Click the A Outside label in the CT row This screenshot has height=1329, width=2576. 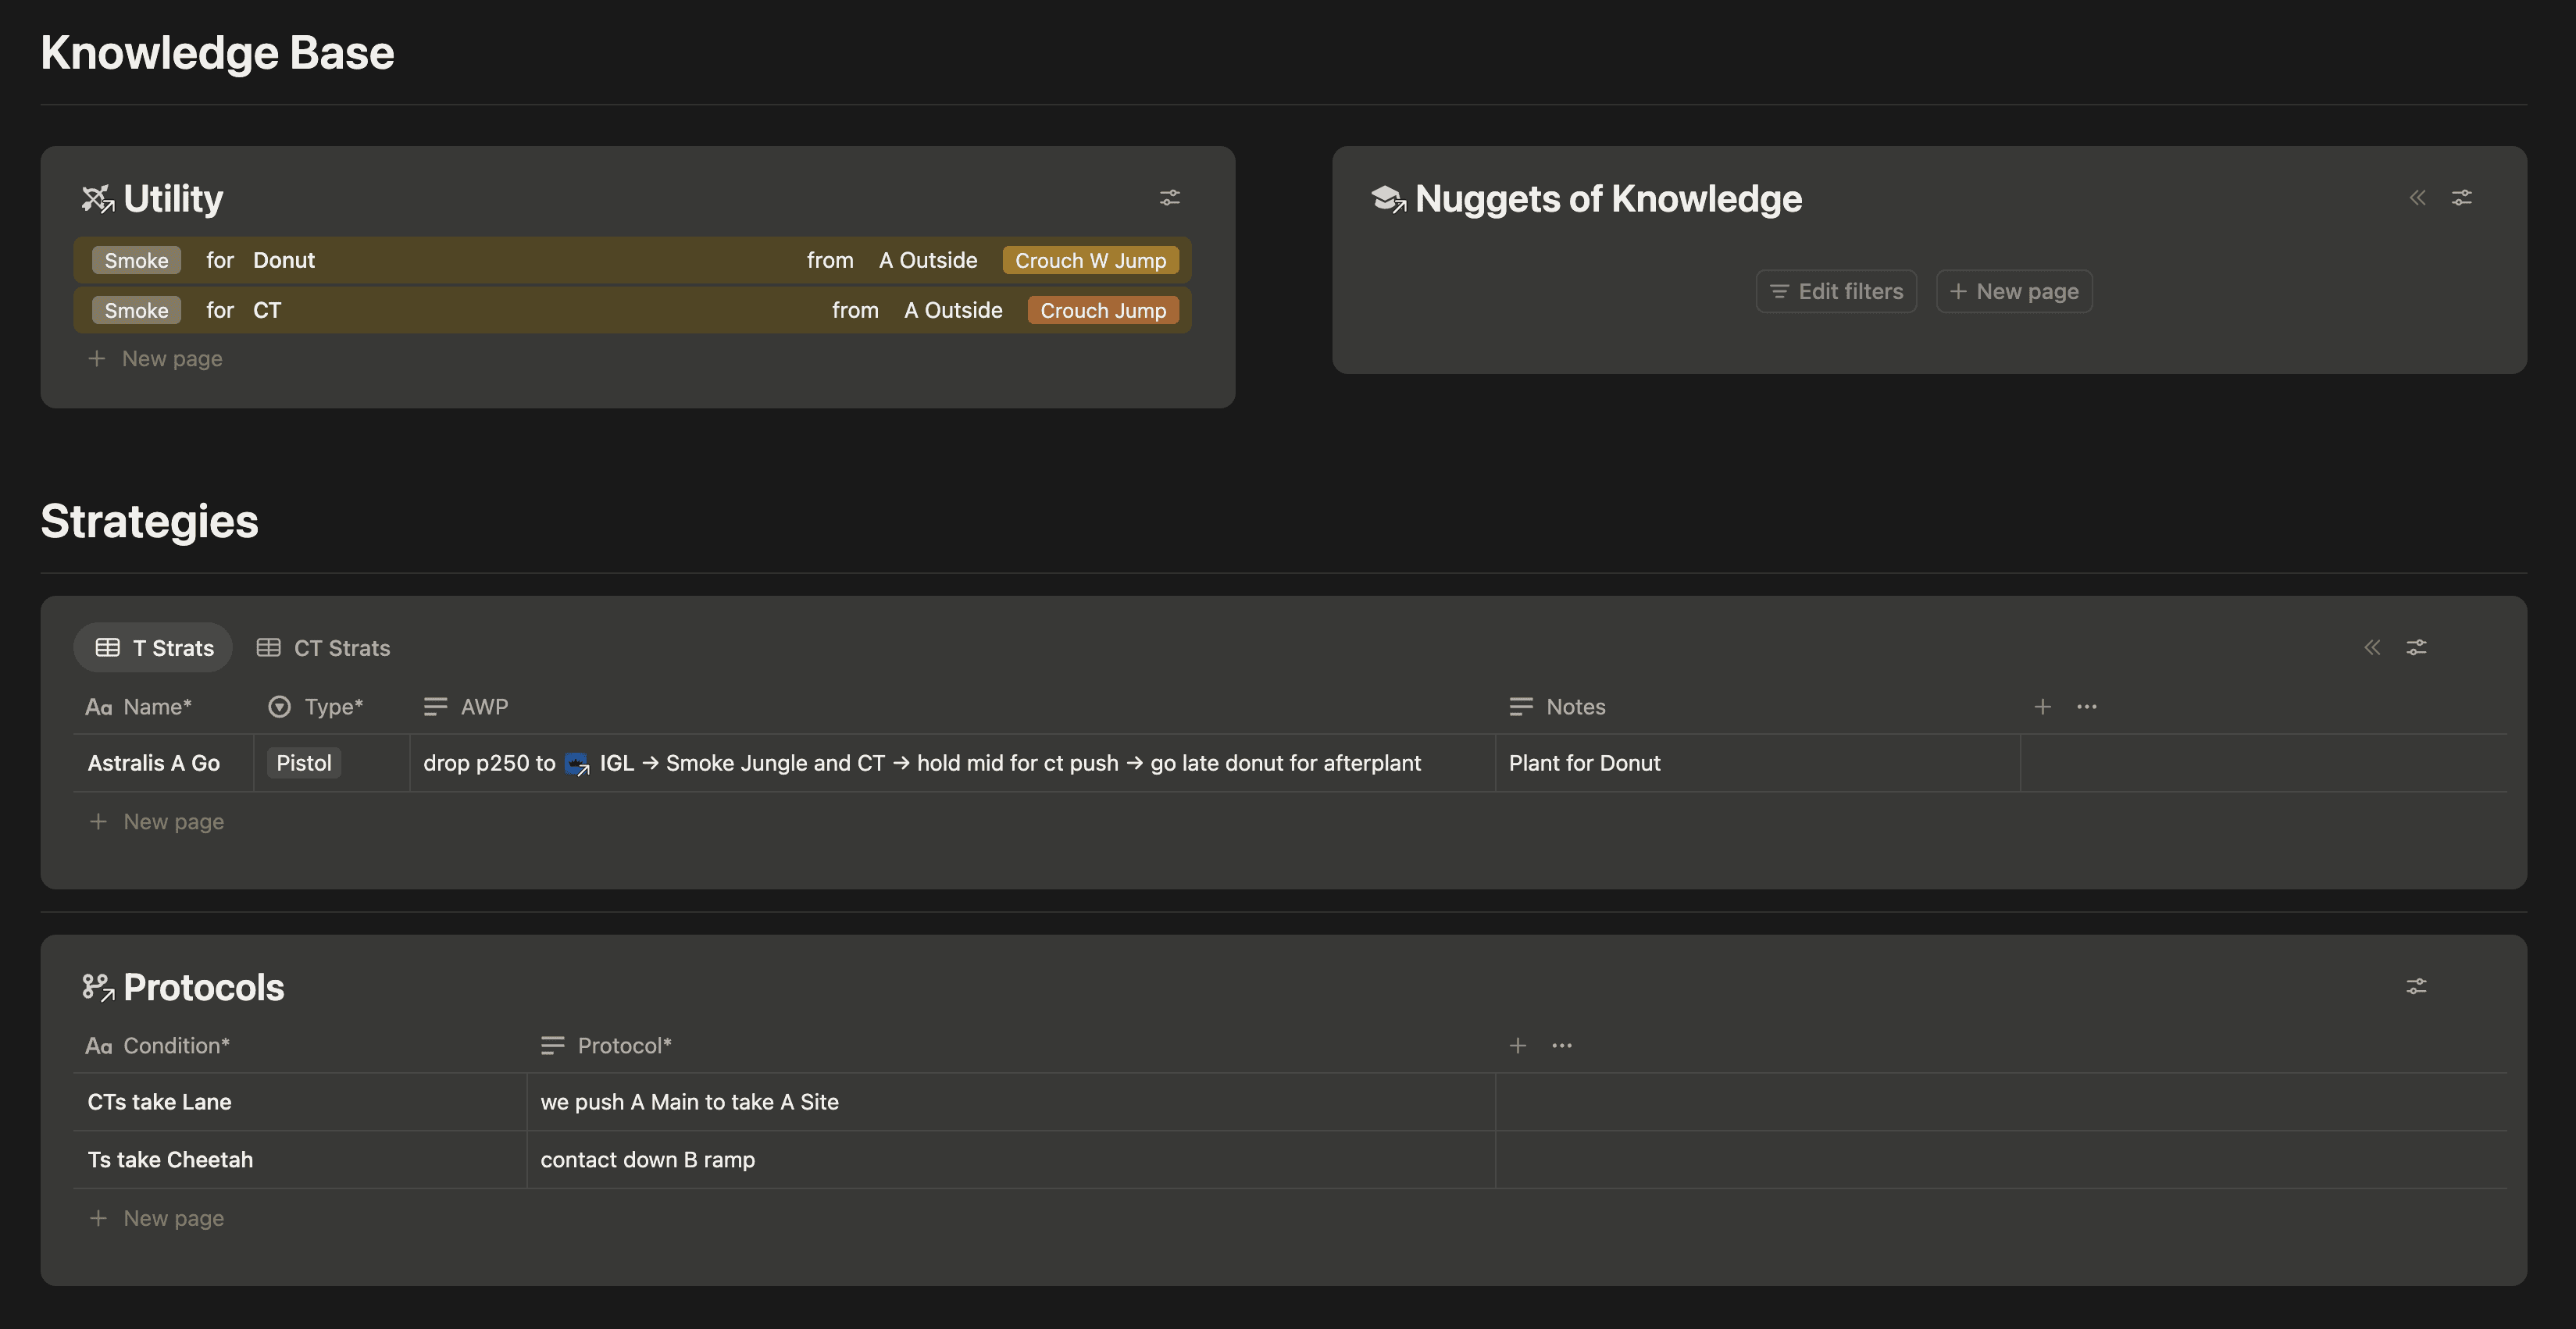point(953,310)
